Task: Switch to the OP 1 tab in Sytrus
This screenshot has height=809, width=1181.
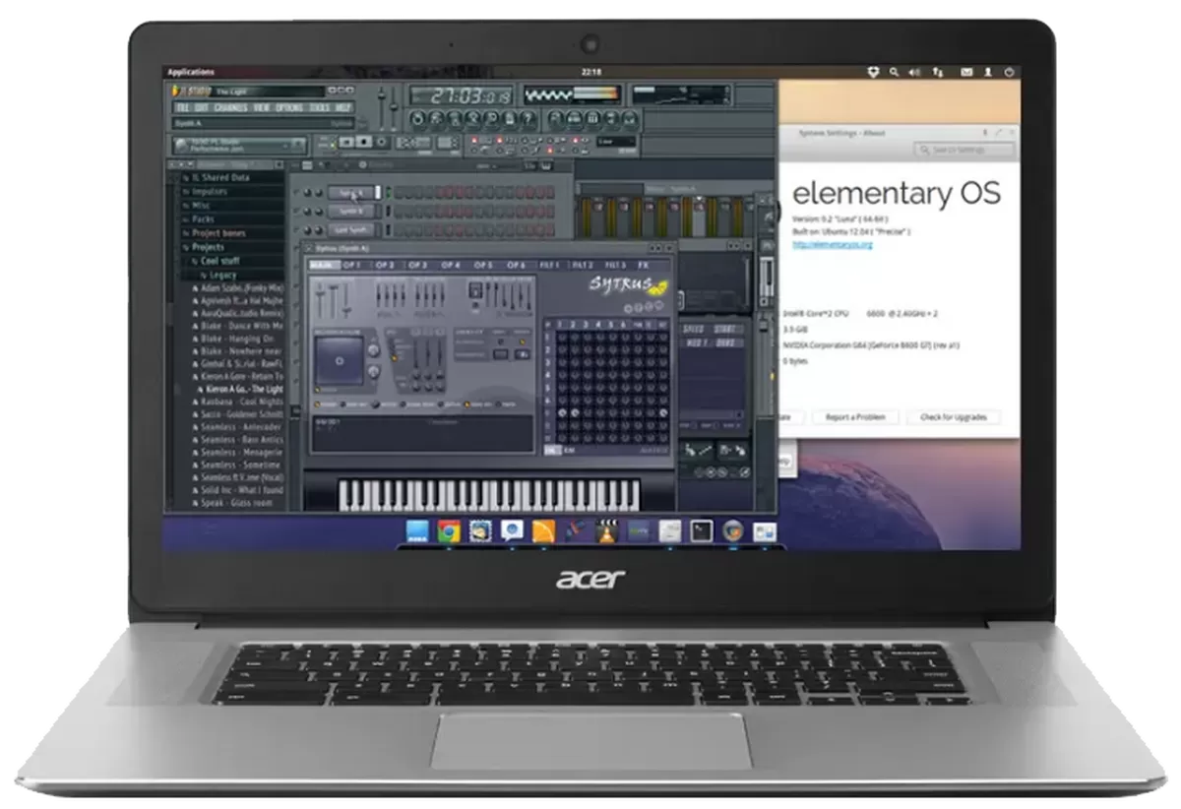Action: pos(352,266)
